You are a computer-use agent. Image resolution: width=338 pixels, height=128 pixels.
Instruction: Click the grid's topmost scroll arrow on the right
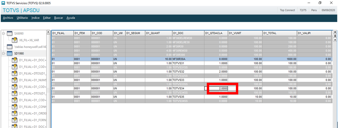point(335,32)
